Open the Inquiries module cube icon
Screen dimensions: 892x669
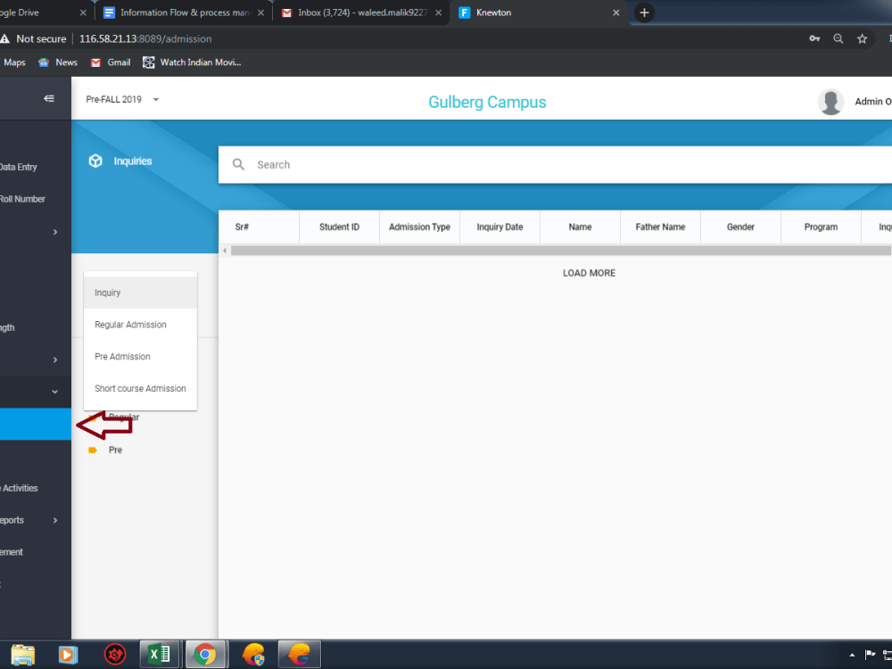pyautogui.click(x=95, y=161)
